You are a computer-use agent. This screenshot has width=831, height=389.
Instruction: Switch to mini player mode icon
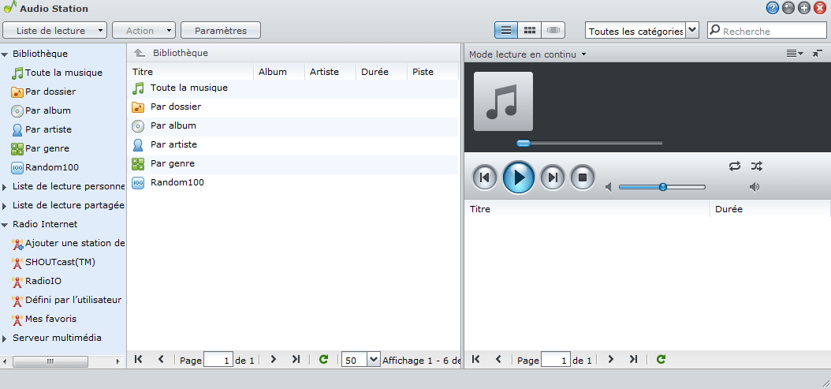pos(818,53)
